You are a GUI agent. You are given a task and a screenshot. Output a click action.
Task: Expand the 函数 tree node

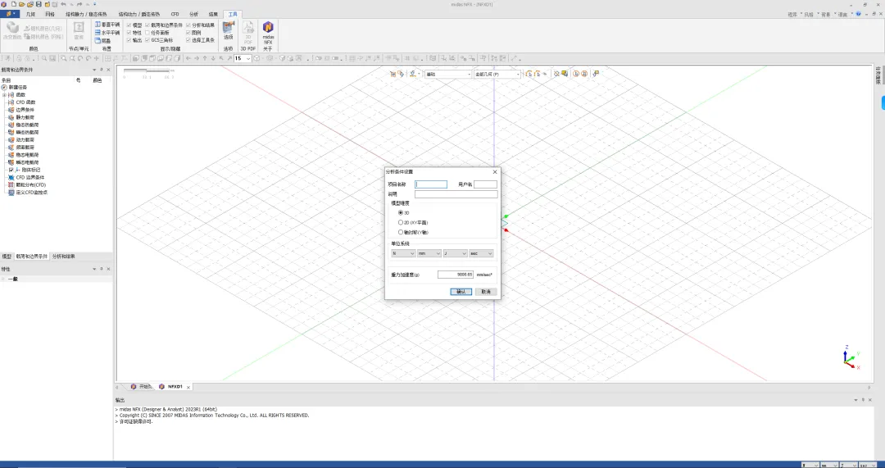4,95
